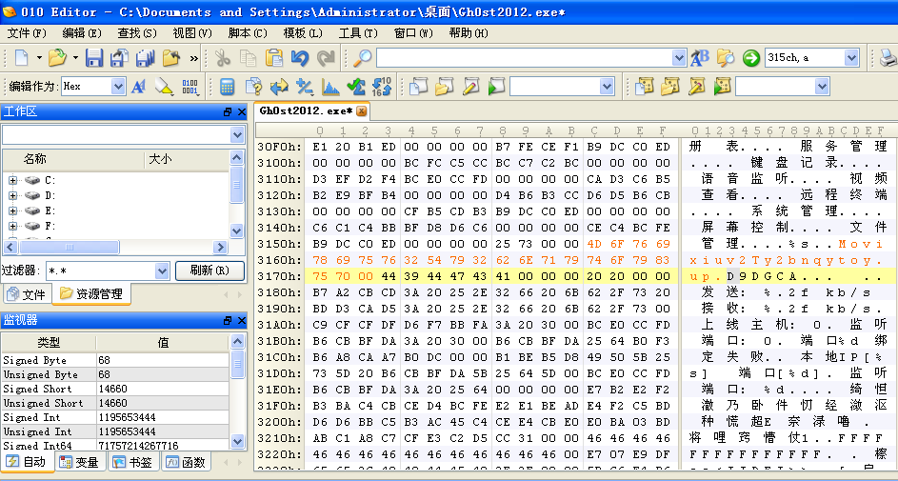898x481 pixels.
Task: Click the 0100 0001 binary view icon
Action: coord(190,87)
